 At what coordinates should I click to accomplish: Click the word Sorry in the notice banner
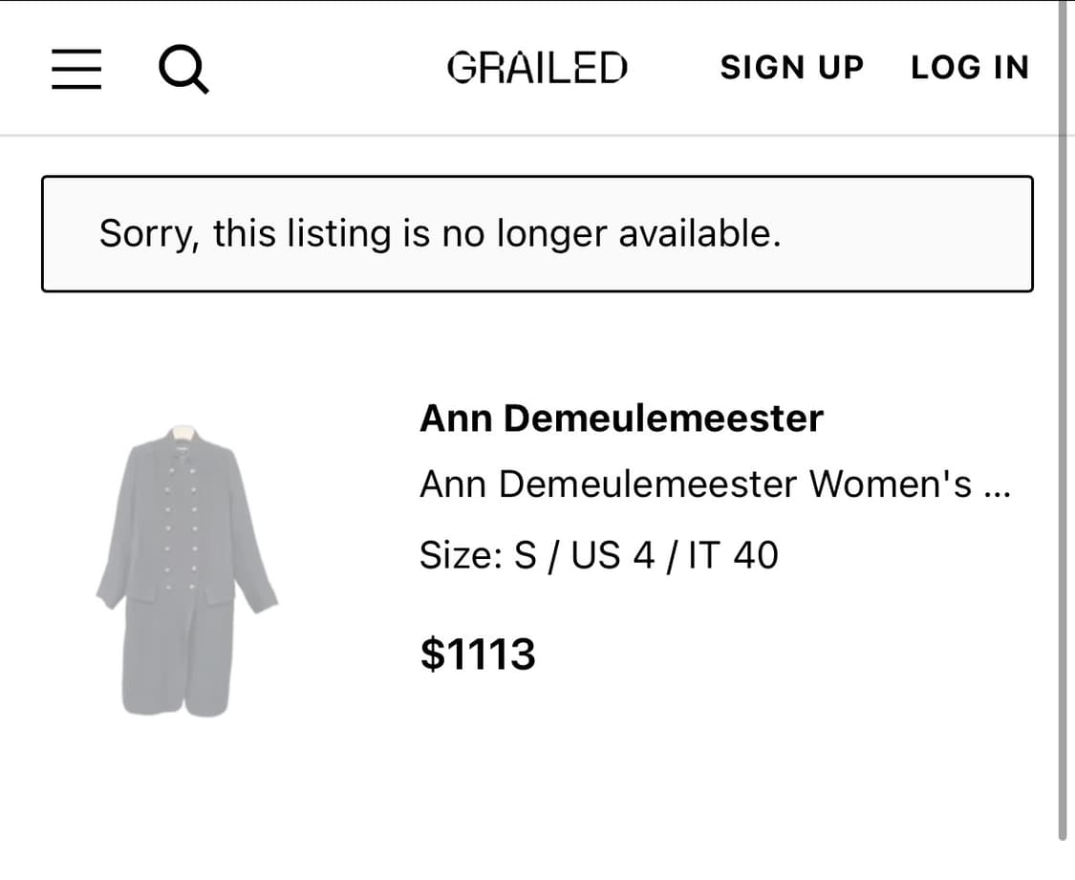pyautogui.click(x=148, y=234)
